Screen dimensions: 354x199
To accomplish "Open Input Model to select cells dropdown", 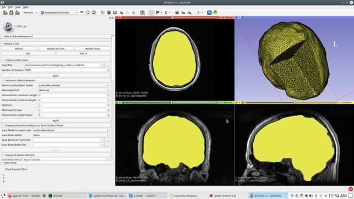I will coord(71,130).
